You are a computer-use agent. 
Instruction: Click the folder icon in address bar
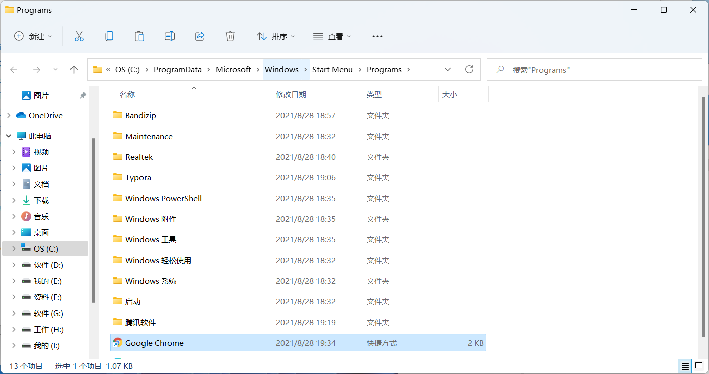click(98, 69)
